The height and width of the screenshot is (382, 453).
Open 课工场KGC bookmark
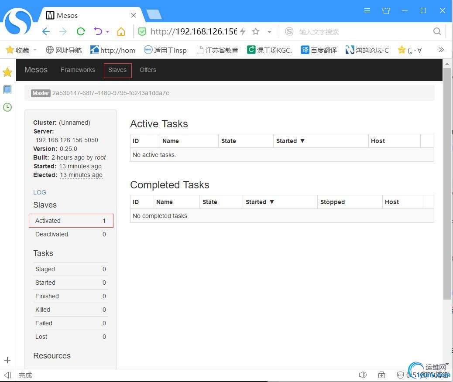tap(269, 50)
